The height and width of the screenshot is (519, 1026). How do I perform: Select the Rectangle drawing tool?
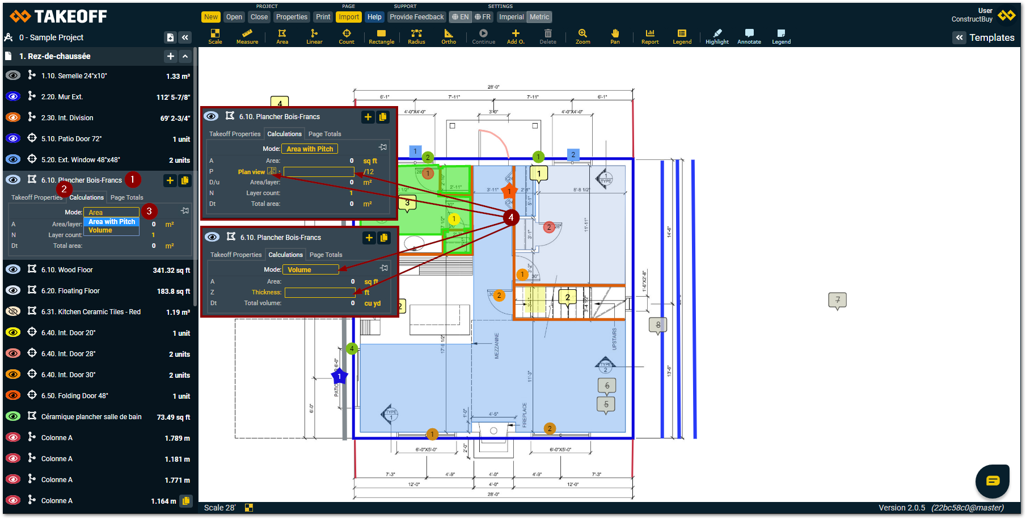coord(381,36)
